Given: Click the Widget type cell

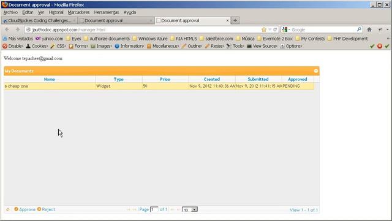Looking at the screenshot, I should [119, 86].
